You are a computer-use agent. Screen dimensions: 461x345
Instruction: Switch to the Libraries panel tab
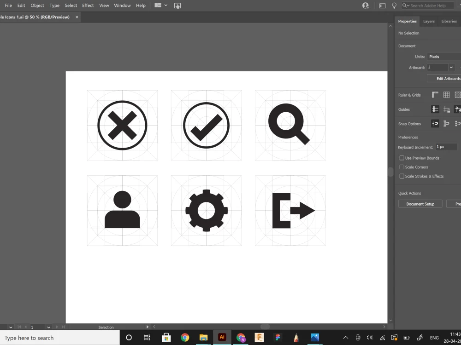point(449,21)
